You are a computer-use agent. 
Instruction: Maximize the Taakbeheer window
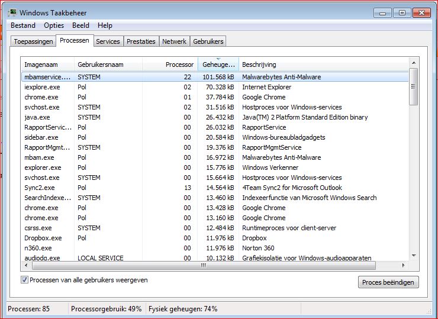click(402, 13)
